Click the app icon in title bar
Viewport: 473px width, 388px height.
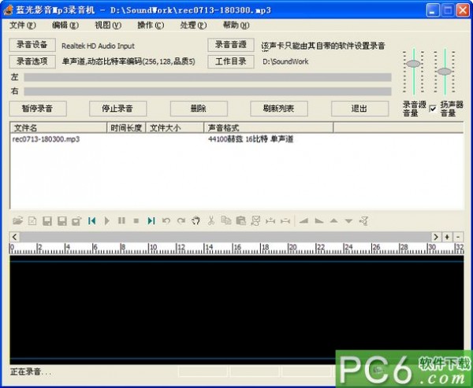(8, 10)
